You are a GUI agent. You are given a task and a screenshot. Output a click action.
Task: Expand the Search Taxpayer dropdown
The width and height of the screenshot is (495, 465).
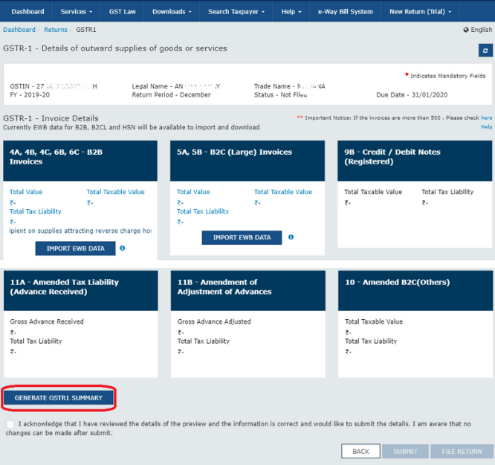(x=236, y=12)
